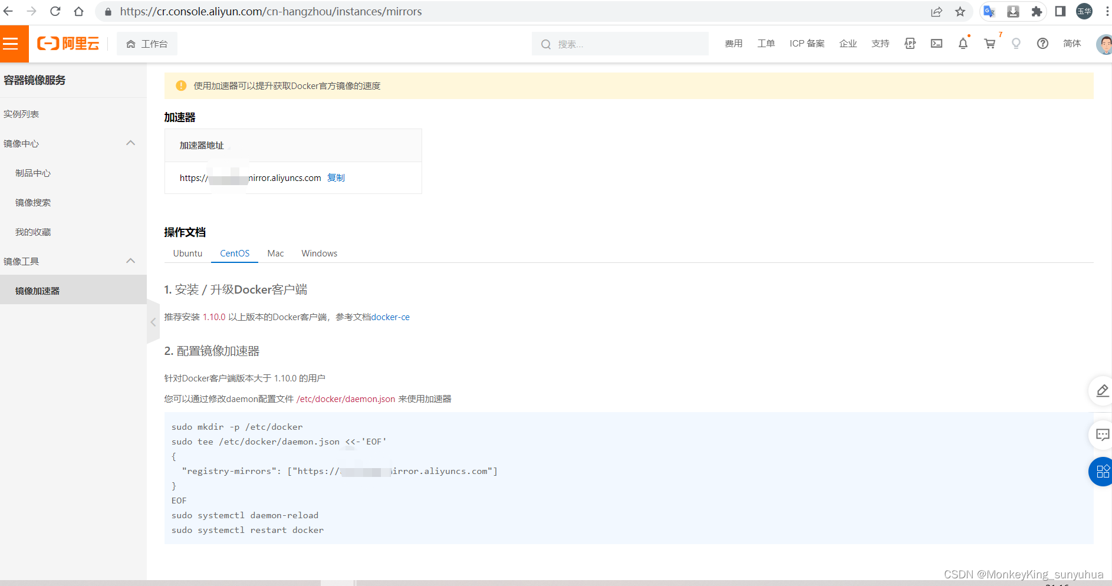Screen dimensions: 1112x586
Task: Click the floating edit pencil icon
Action: point(1102,391)
